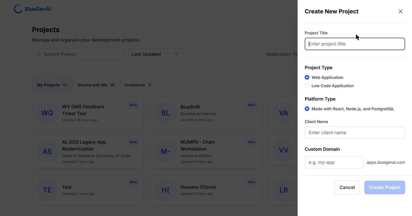Image resolution: width=412 pixels, height=216 pixels.
Task: Open the Humano (Clone) project title
Action: tap(198, 187)
